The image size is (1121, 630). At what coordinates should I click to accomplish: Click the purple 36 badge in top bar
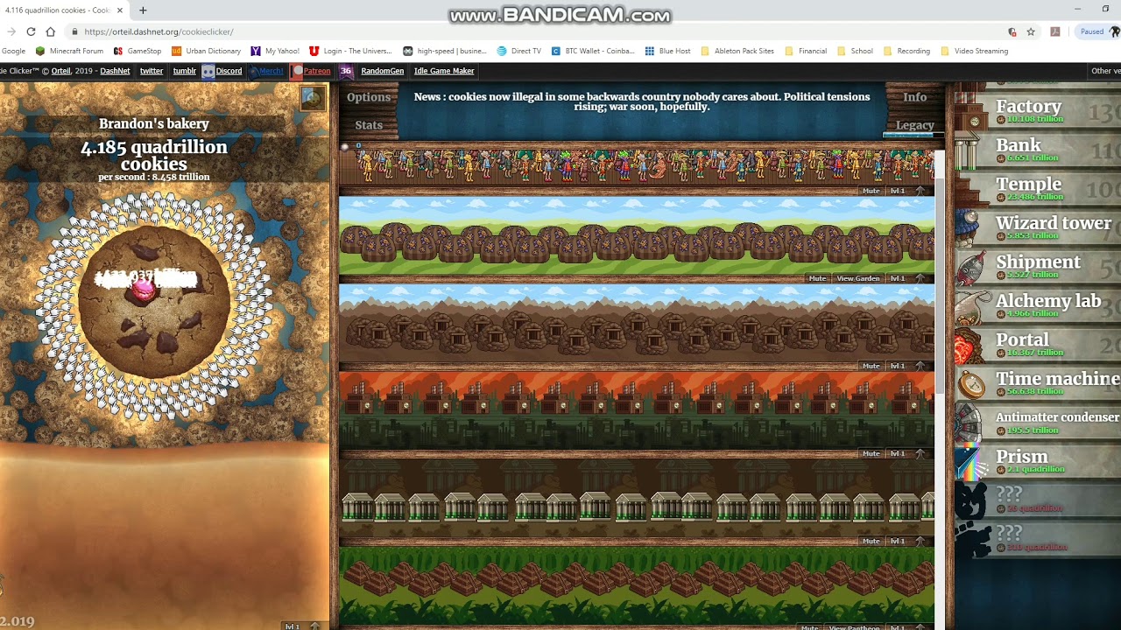[x=346, y=71]
